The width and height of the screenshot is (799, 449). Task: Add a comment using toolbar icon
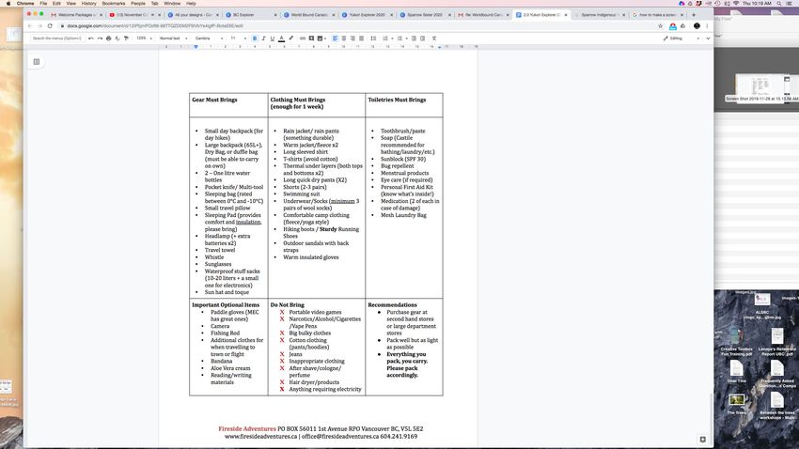pyautogui.click(x=311, y=39)
